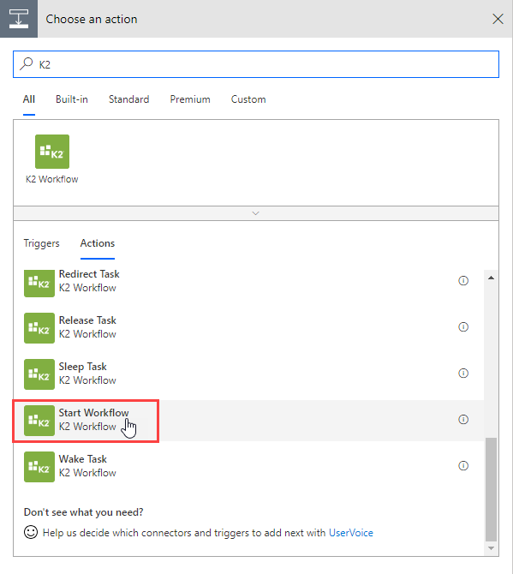Image resolution: width=513 pixels, height=574 pixels.
Task: Click the Redirect Task K2 icon
Action: (39, 282)
